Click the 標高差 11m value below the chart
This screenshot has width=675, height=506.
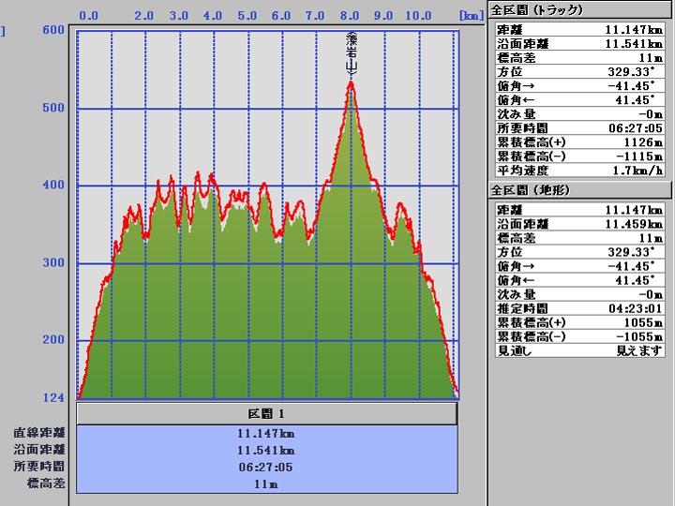(x=267, y=484)
